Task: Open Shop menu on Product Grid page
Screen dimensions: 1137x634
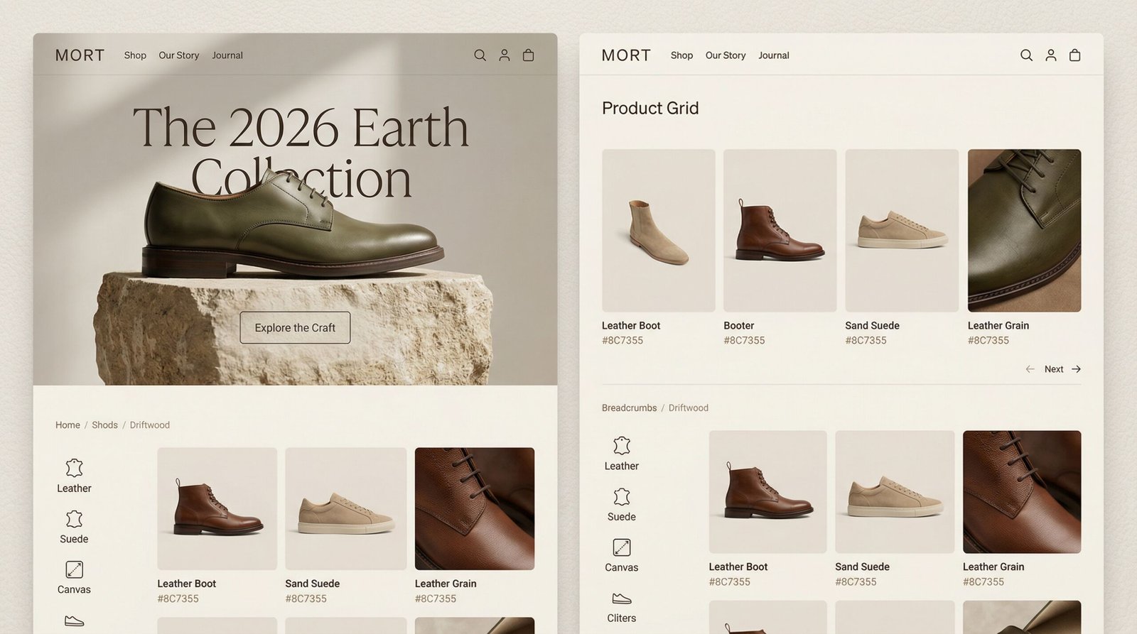Action: [681, 55]
